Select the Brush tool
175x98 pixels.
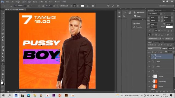[3, 37]
